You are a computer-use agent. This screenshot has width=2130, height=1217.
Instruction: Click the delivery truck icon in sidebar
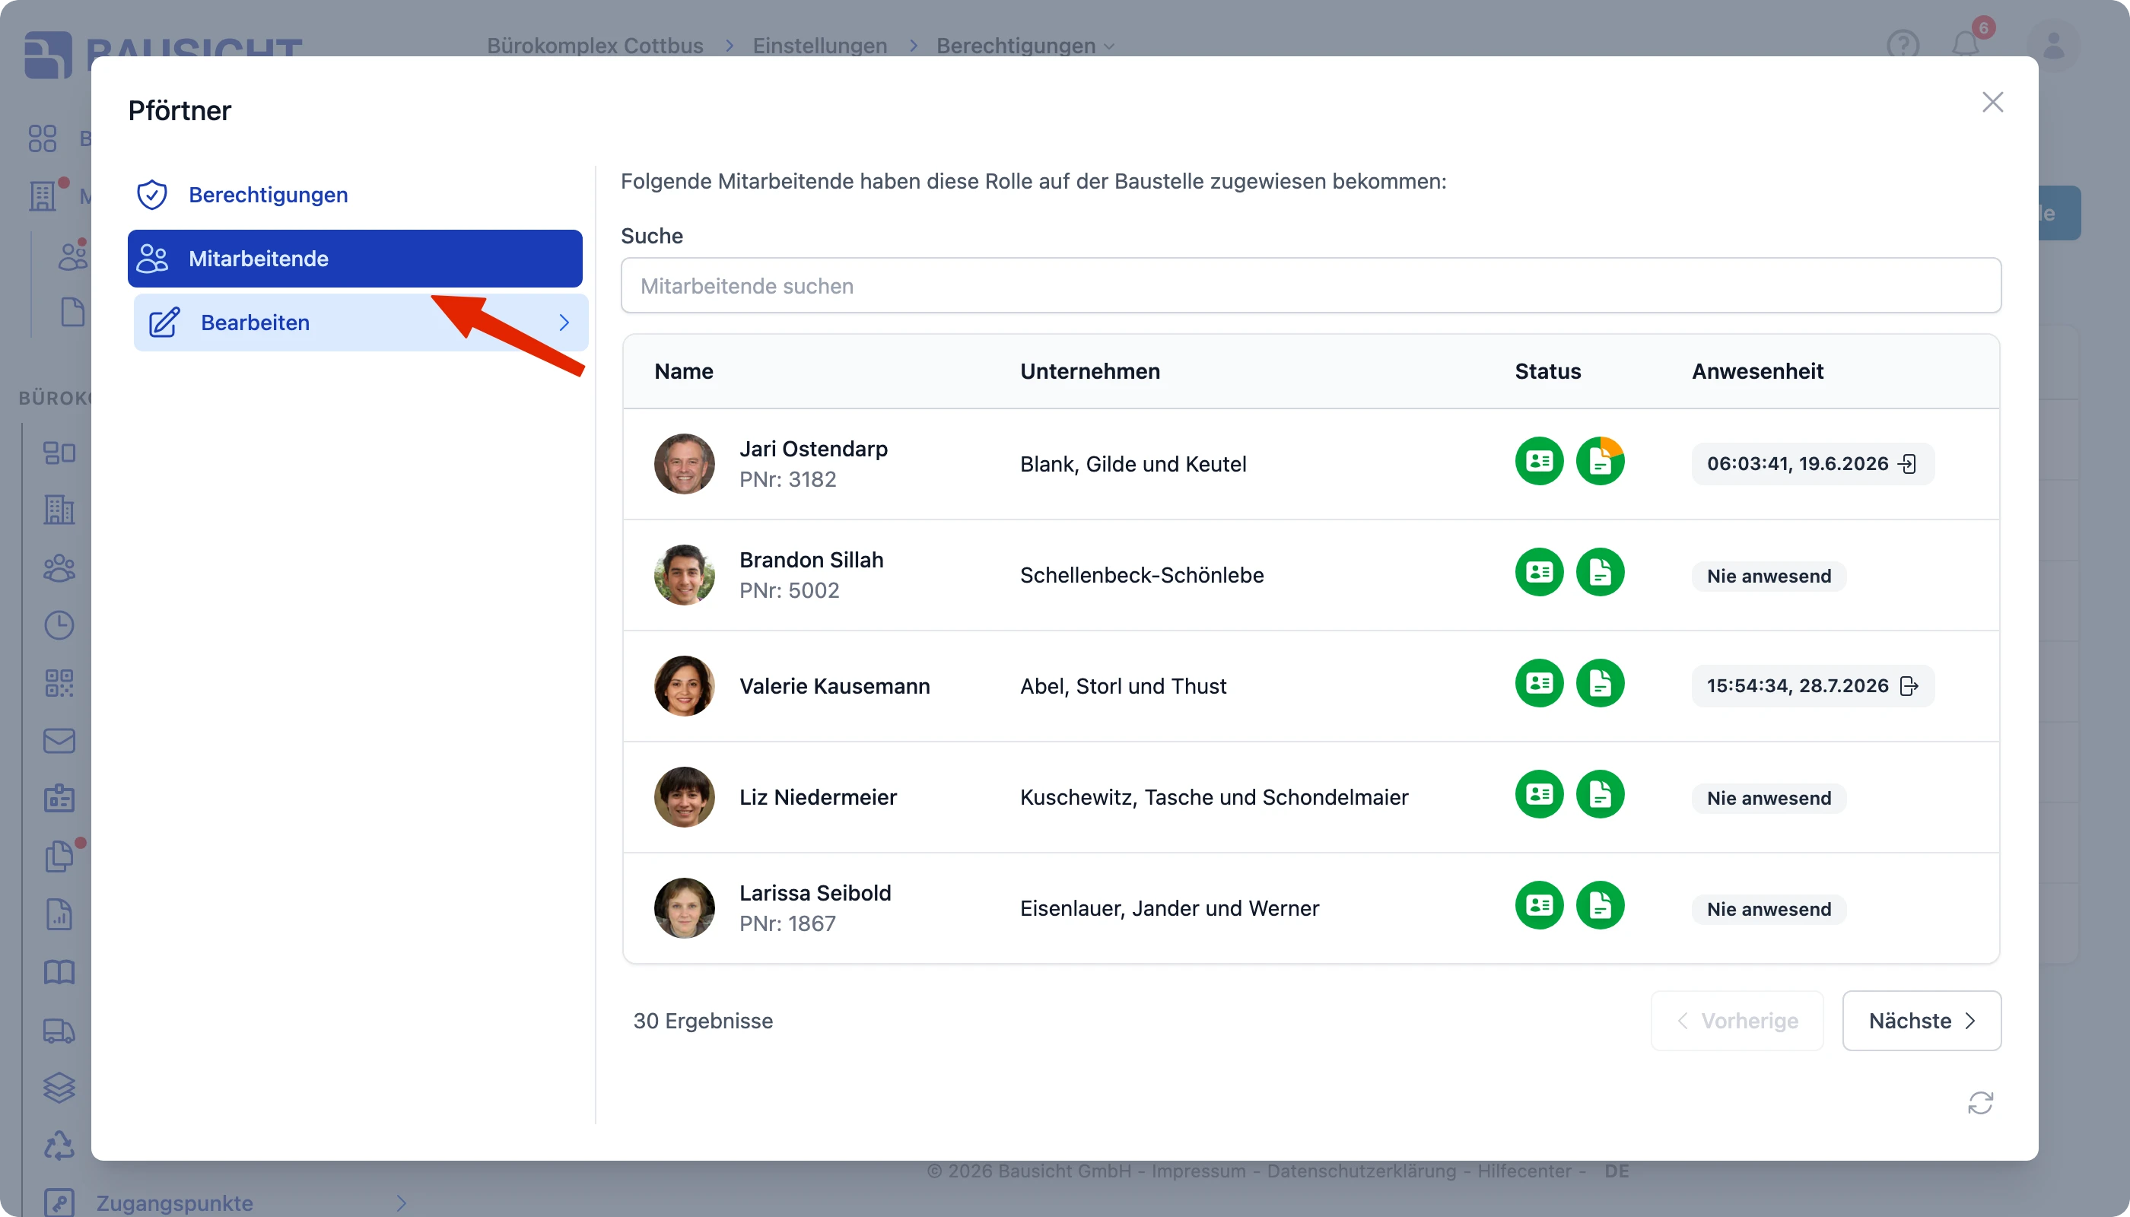click(x=59, y=1031)
